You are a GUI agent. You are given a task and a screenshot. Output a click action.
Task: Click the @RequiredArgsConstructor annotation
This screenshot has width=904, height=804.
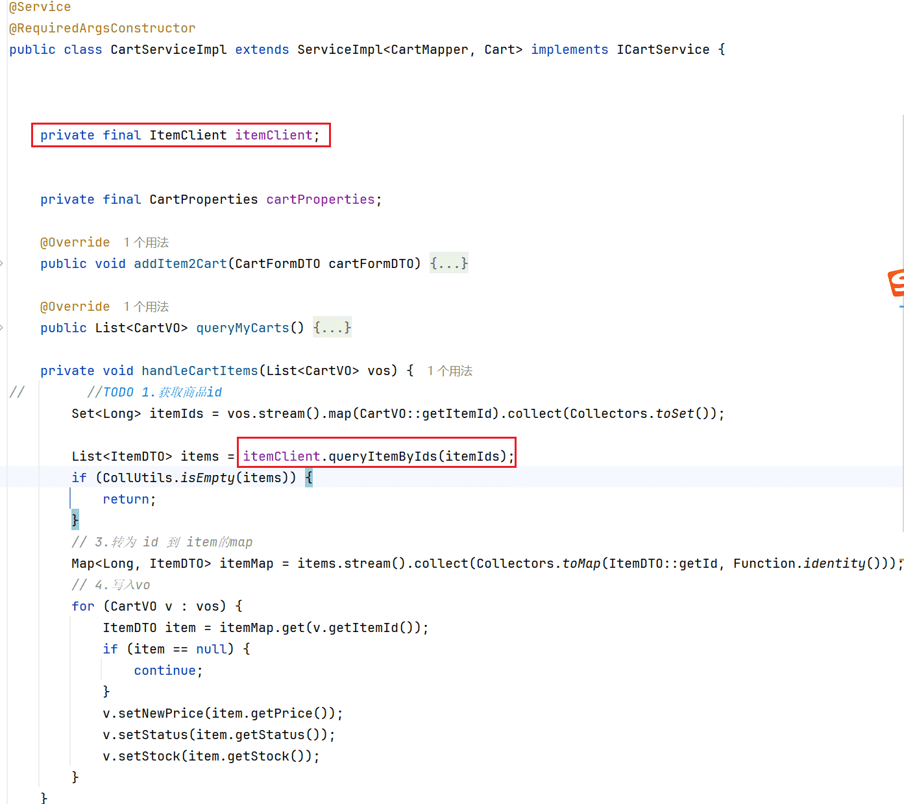point(102,29)
